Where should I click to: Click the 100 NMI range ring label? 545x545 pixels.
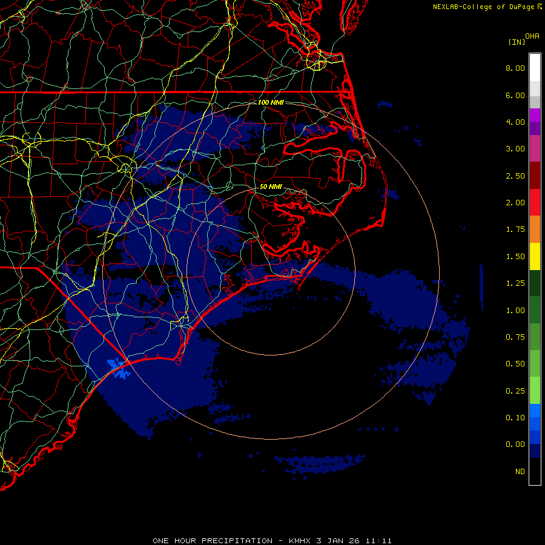coord(271,102)
